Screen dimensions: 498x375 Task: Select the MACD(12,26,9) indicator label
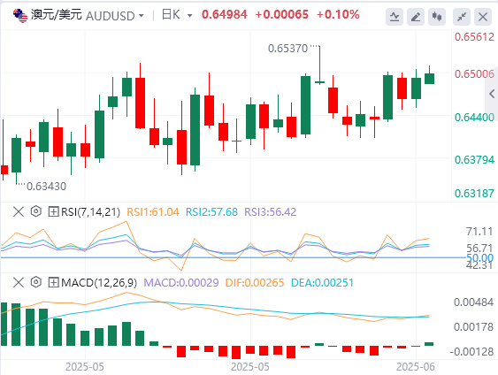(x=99, y=283)
